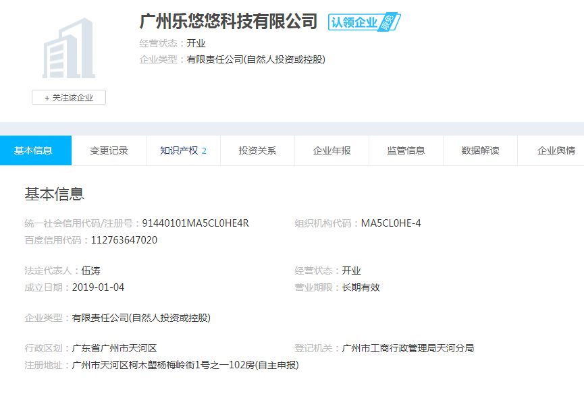Click Baidu credit code 112763647020
This screenshot has height=398, width=584.
click(124, 240)
